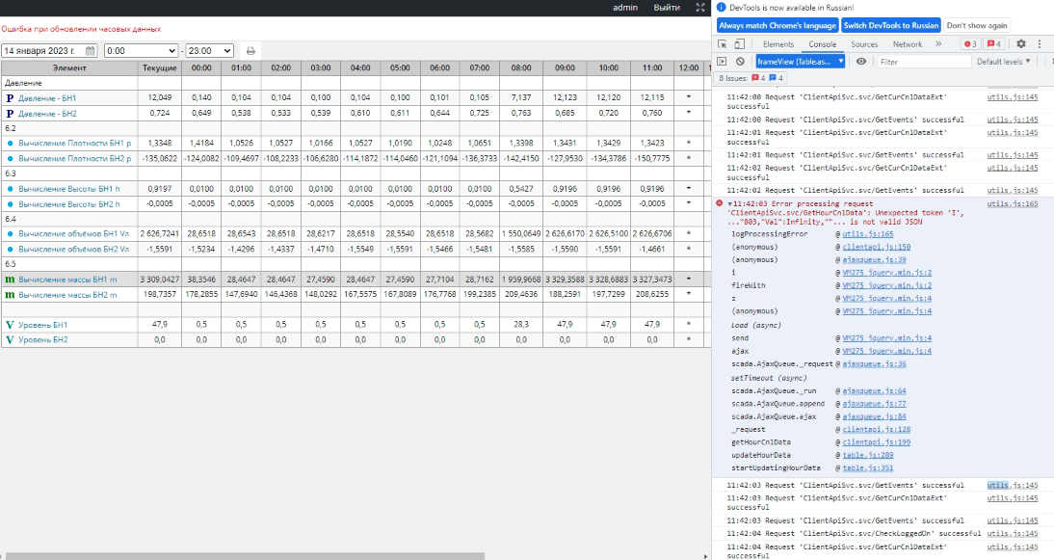Toggle fullscreen mode icon near Выйти
Viewport: 1054px width, 560px height.
coord(699,8)
